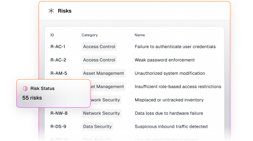Image resolution: width=253 pixels, height=141 pixels.
Task: Open 'Failure to authenticate user credentials' risk
Action: [175, 47]
